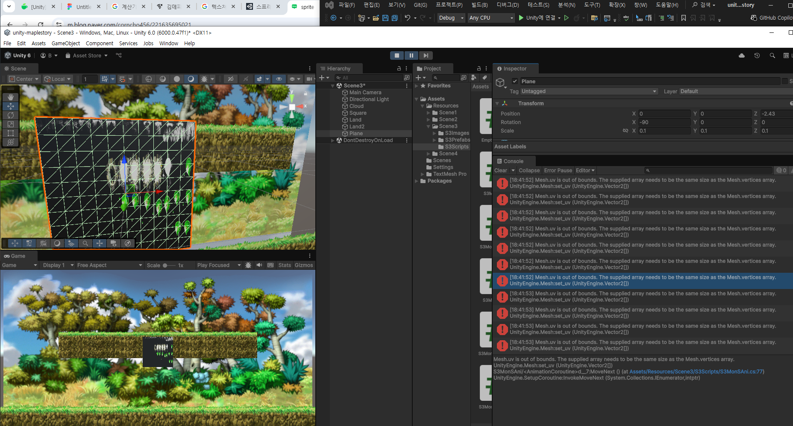Click the Save All icon in Visual Studio
The image size is (793, 426).
click(394, 18)
